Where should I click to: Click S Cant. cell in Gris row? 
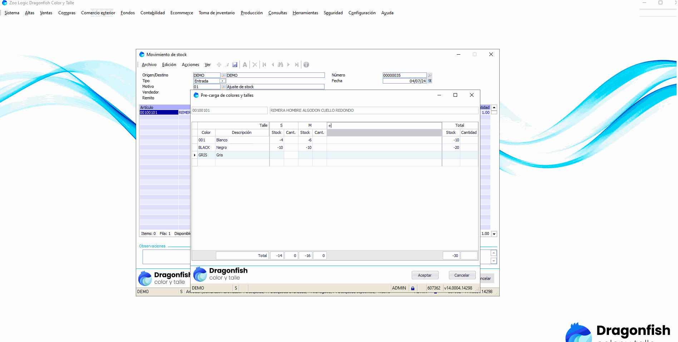coord(291,155)
